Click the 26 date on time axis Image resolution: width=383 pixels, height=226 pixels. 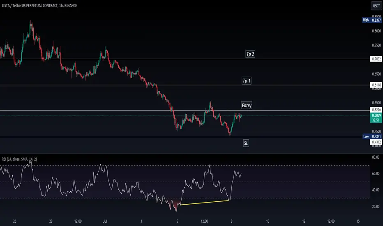coord(15,221)
